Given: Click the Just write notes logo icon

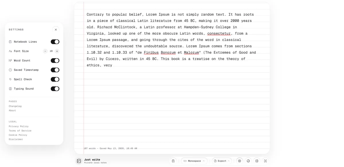Looking at the screenshot, I should tap(79, 161).
